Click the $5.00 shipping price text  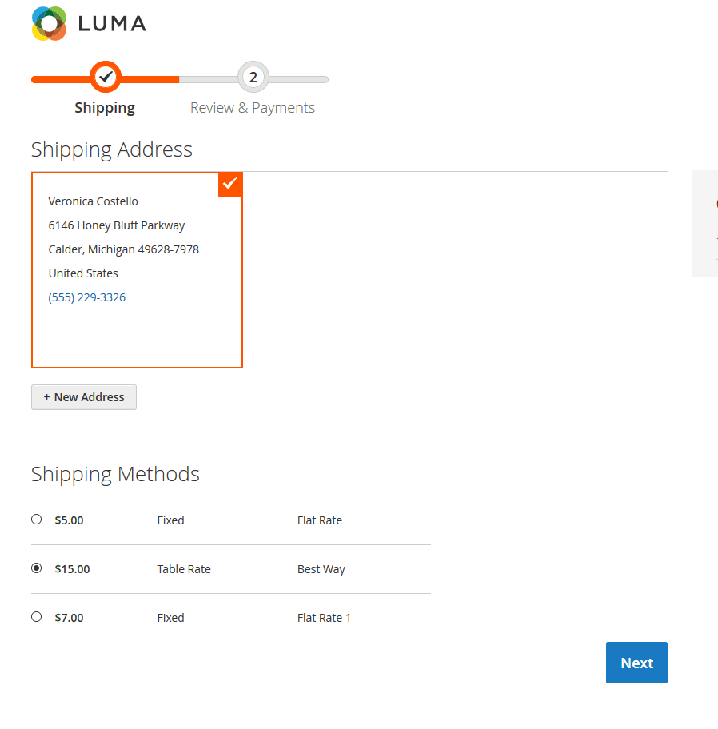tap(69, 520)
